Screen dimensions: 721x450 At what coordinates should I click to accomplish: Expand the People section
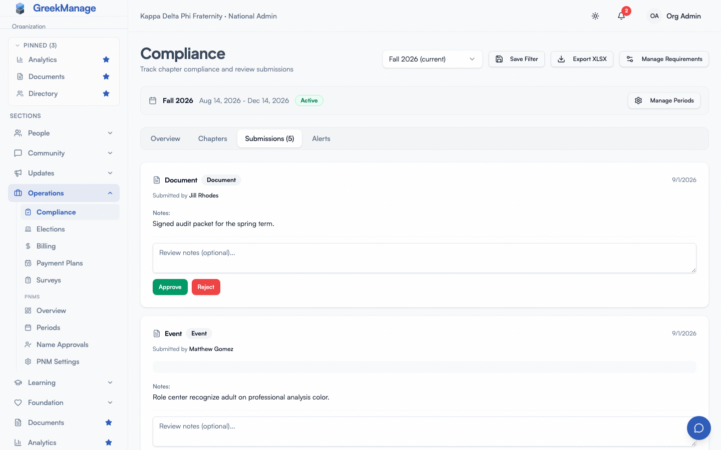[64, 133]
